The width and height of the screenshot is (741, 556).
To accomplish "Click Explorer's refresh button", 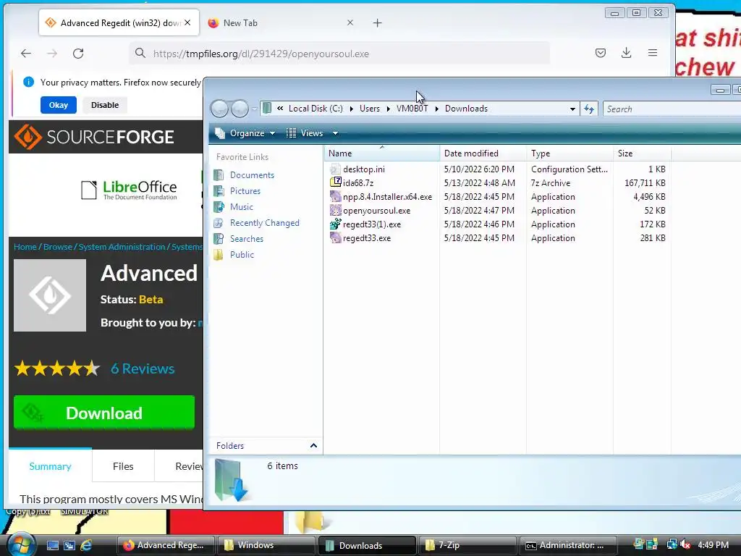I will pos(589,109).
